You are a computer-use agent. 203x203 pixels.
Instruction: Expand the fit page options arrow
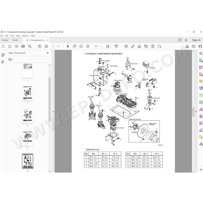pyautogui.click(x=110, y=46)
